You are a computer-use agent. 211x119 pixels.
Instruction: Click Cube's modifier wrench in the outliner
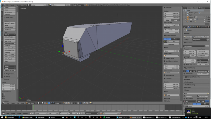click(x=197, y=19)
